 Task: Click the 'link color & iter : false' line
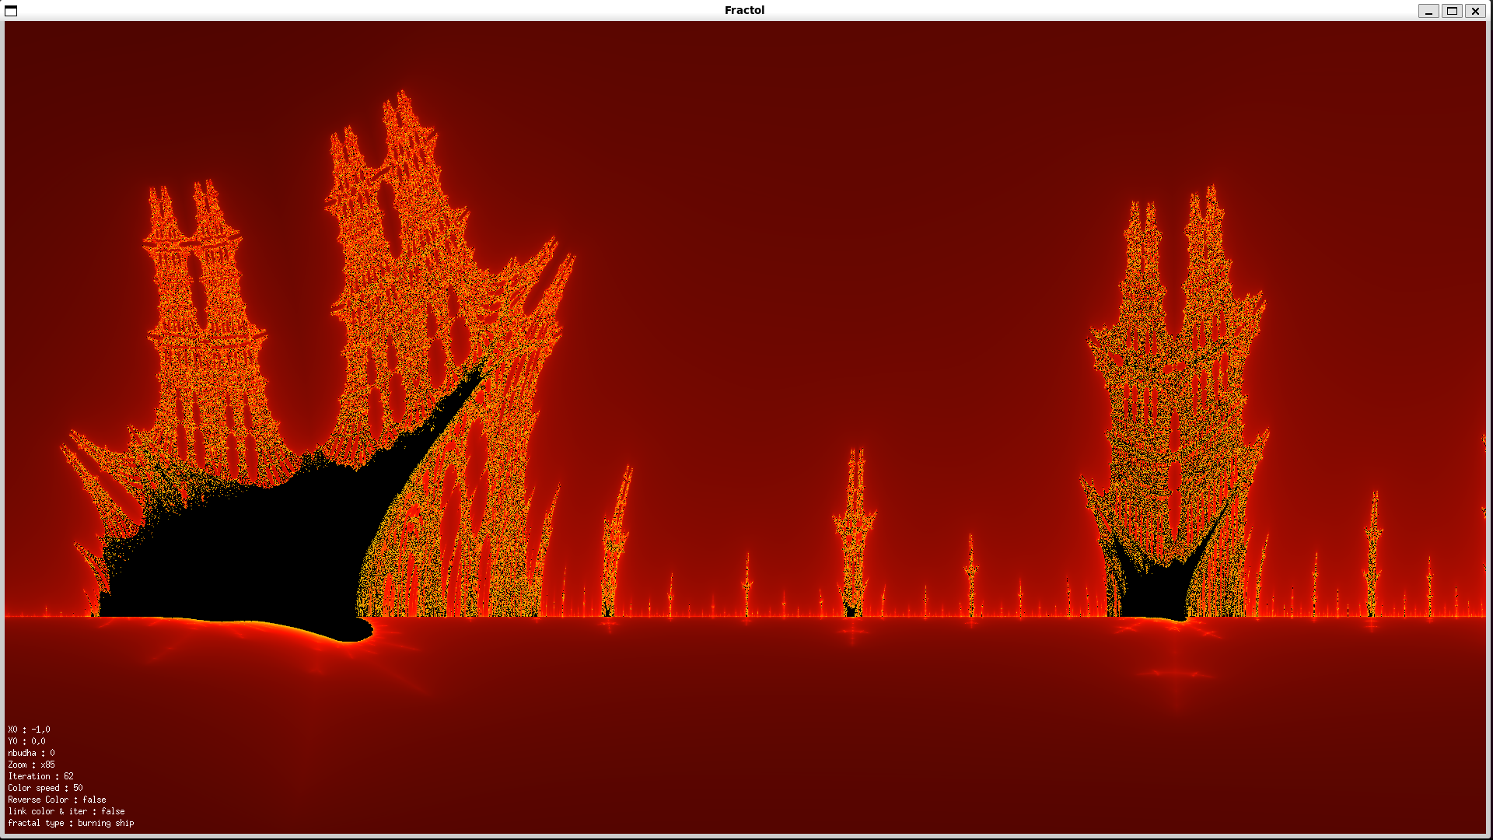coord(66,811)
